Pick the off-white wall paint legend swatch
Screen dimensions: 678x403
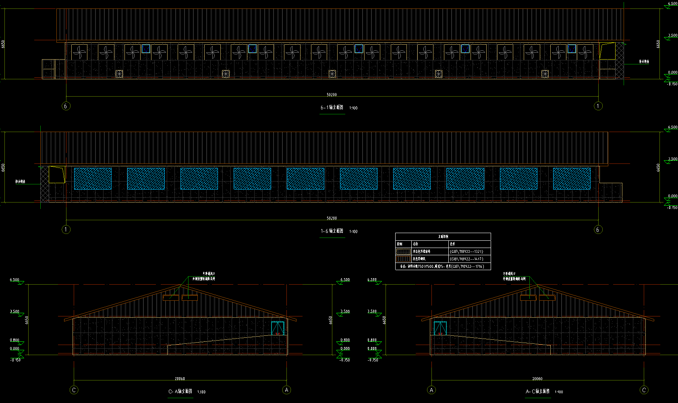[403, 252]
